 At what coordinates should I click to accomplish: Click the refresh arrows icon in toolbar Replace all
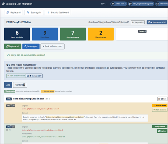tap(8, 12)
